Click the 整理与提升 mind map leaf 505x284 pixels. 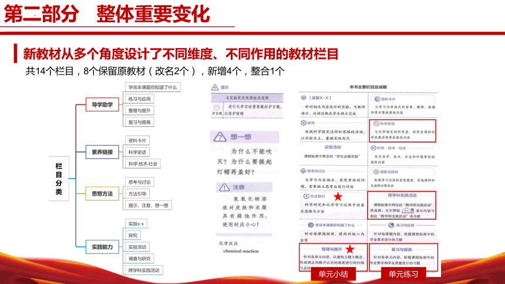click(139, 110)
